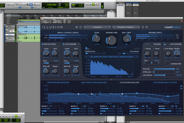Adjust the Reflectivity slider

(x=93, y=53)
